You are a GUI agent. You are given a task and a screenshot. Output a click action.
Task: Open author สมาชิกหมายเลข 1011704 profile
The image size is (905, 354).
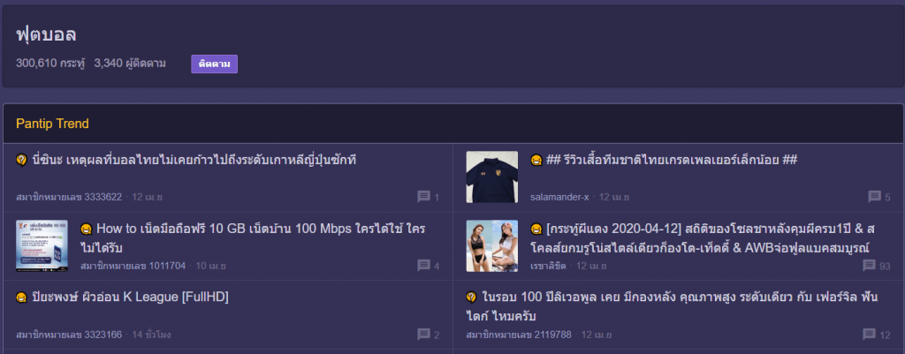pyautogui.click(x=133, y=266)
